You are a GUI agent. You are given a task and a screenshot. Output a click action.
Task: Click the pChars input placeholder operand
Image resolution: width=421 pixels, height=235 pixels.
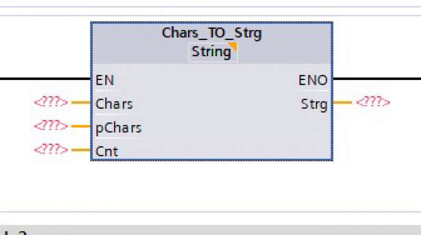(51, 126)
